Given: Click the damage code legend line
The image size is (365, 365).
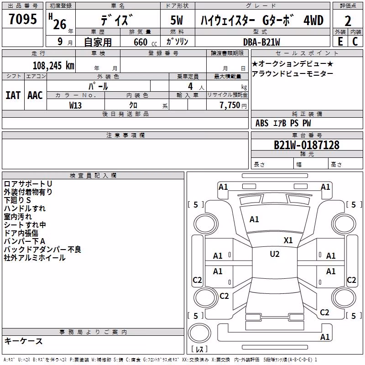Looking at the screenshot, I should (160, 360).
